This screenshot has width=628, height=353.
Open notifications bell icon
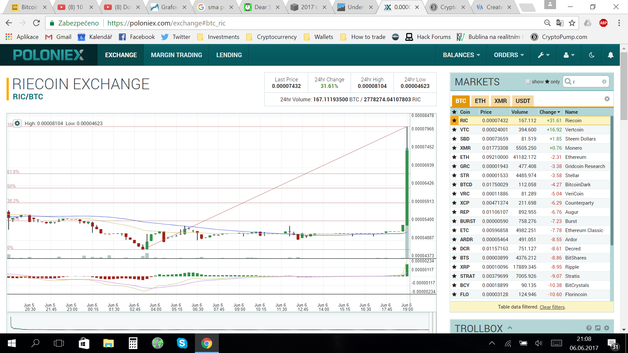[x=610, y=55]
